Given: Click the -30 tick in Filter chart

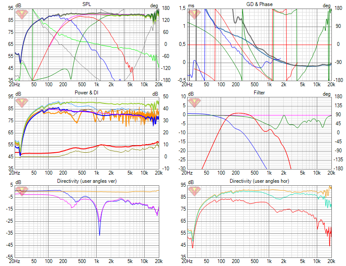Looking at the screenshot, I should pos(182,169).
